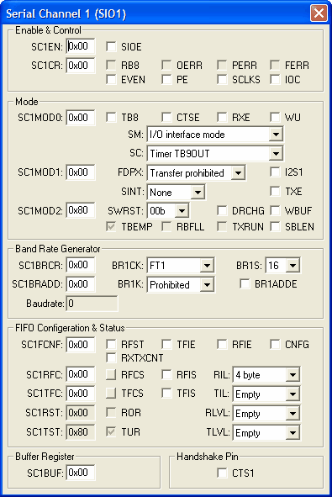
Task: Toggle the SCLKS checkbox
Action: pos(222,79)
